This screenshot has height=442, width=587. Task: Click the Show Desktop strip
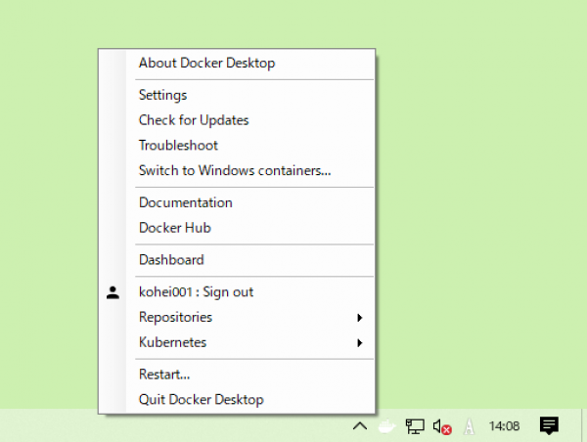point(584,425)
